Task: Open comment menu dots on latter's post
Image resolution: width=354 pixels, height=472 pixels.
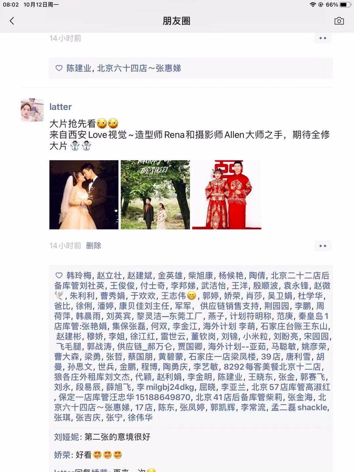Action: 323,246
